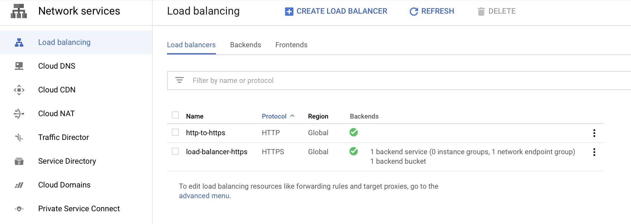Switch to the Backends tab
This screenshot has height=224, width=631.
[x=245, y=45]
